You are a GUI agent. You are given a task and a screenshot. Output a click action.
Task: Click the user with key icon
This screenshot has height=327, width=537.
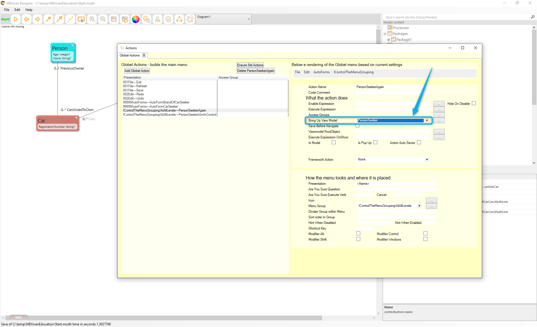pos(157,19)
